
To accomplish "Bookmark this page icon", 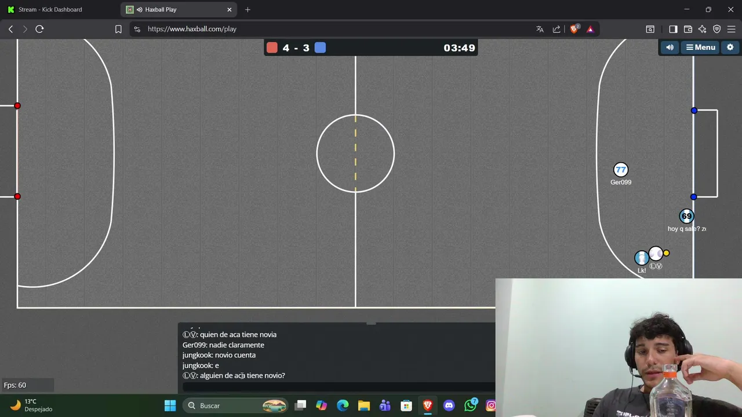I will [x=118, y=29].
